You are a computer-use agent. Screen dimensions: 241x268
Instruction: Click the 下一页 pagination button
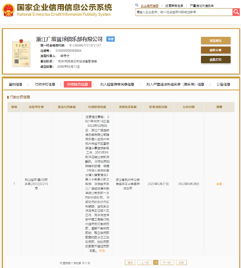click(x=167, y=262)
